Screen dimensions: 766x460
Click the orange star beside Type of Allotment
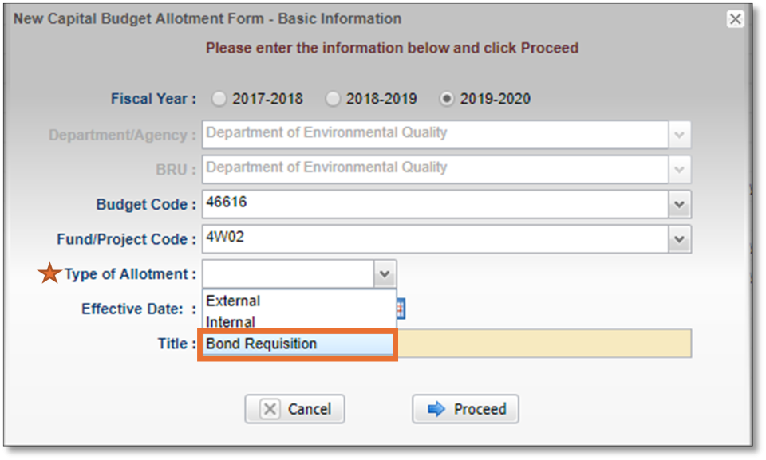click(50, 274)
